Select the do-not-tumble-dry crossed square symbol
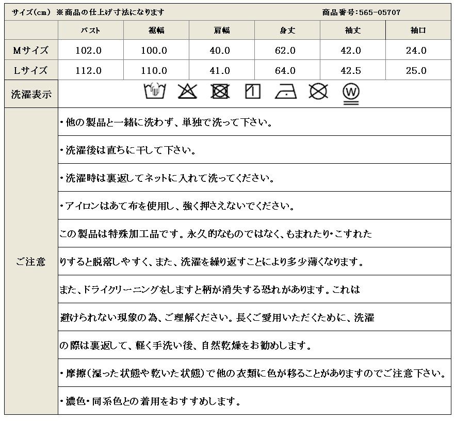The width and height of the screenshot is (455, 421). 220,91
